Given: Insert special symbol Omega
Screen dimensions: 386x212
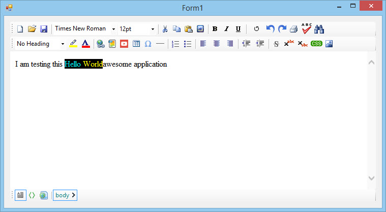Looking at the screenshot, I should (148, 44).
